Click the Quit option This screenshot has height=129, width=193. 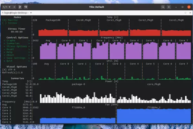[17, 61]
